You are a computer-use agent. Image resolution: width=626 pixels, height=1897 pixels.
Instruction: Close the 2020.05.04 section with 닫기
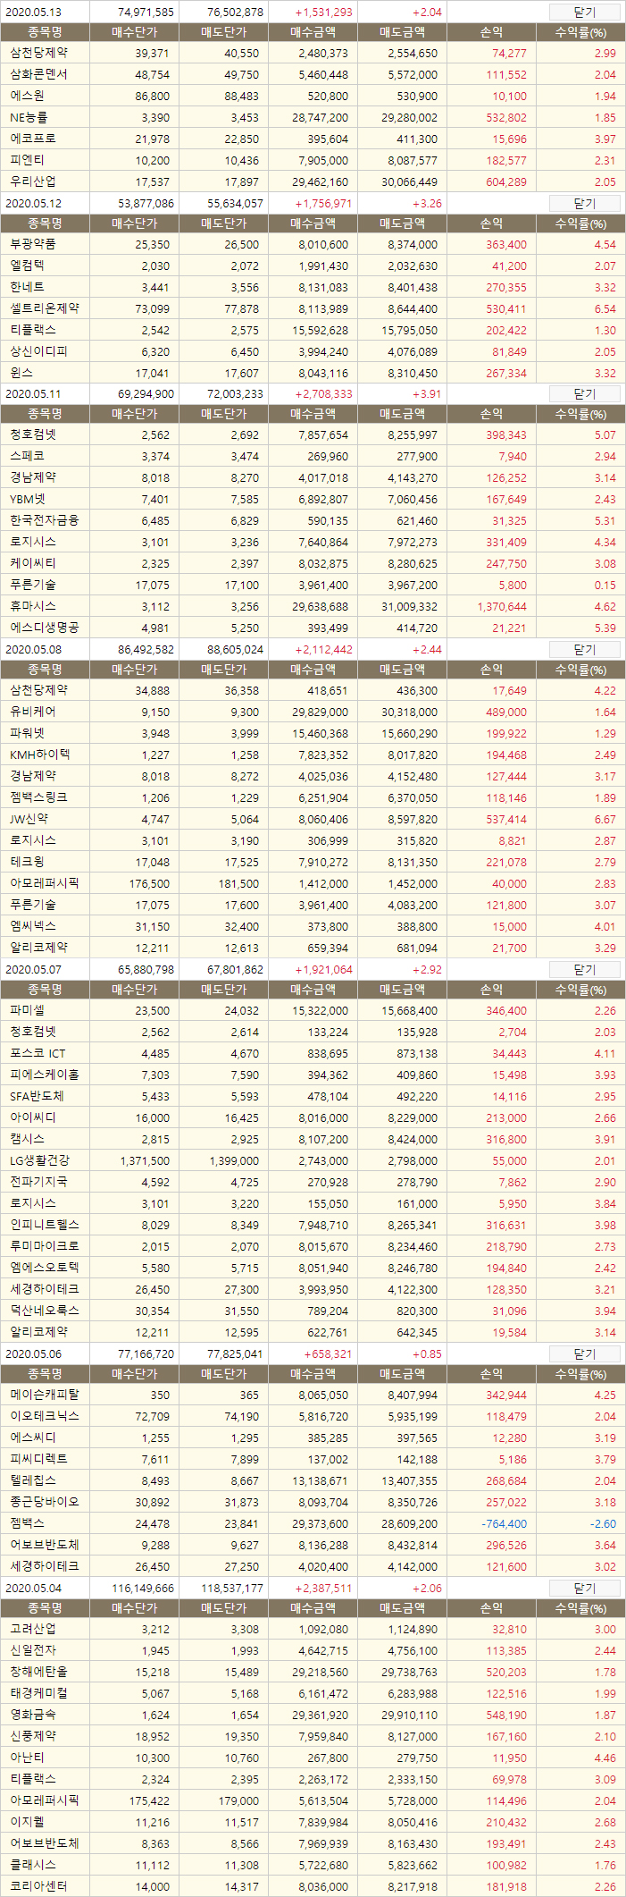584,1588
